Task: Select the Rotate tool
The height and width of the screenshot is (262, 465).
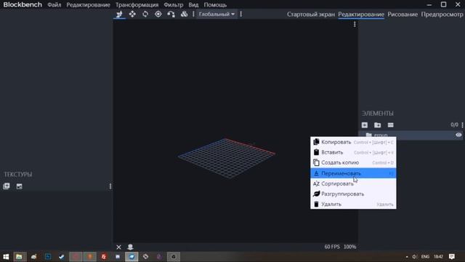Action: click(x=145, y=14)
